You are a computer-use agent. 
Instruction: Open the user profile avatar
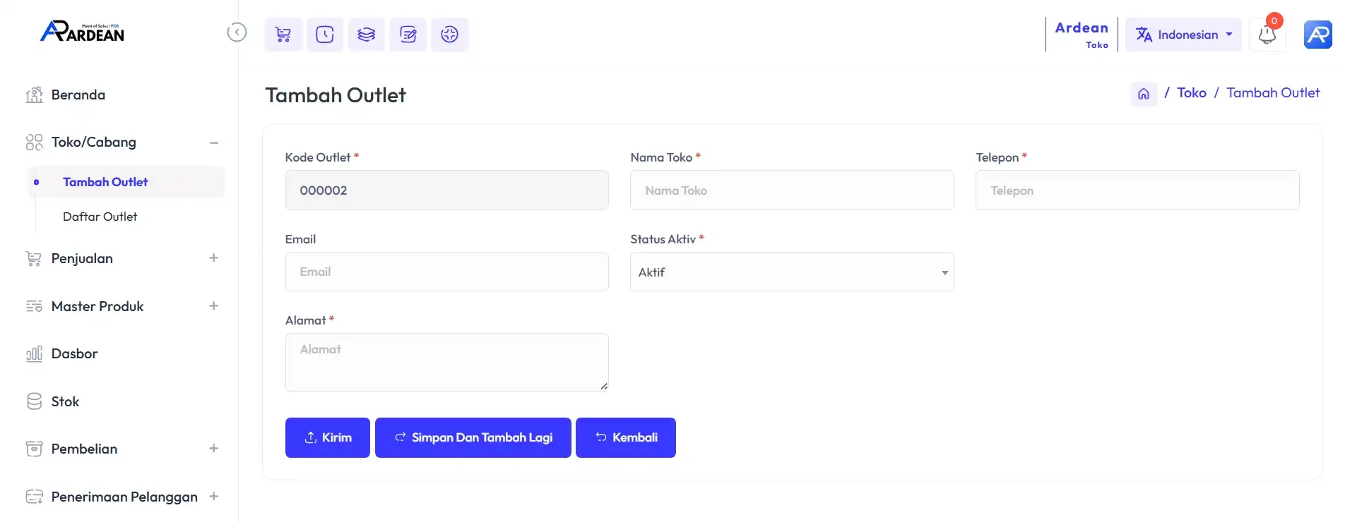coord(1318,35)
